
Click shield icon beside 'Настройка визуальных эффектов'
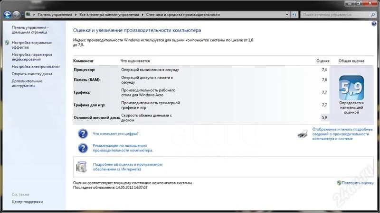pyautogui.click(x=7, y=43)
